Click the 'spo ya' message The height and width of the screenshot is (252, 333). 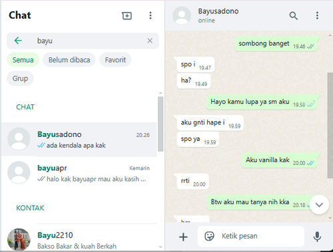198,140
